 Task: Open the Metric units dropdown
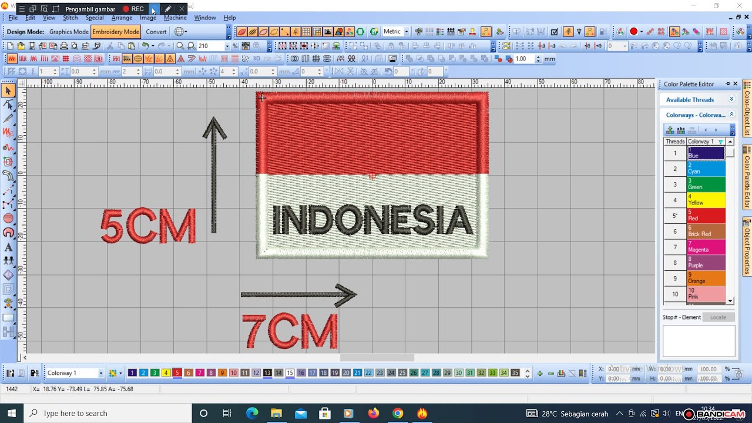click(407, 32)
